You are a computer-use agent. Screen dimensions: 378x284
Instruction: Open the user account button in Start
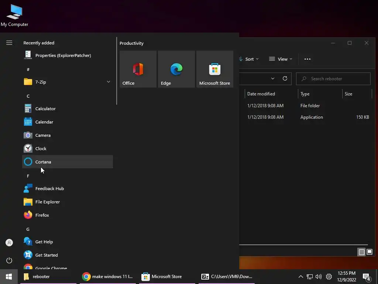point(9,243)
